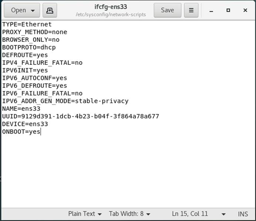The width and height of the screenshot is (256, 221).
Task: Place cursor on DEFROUTE=yes line
Action: point(25,55)
